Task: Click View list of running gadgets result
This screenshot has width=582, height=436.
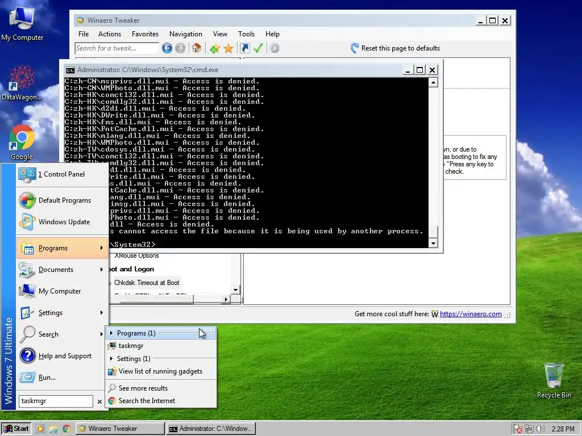Action: pyautogui.click(x=161, y=371)
